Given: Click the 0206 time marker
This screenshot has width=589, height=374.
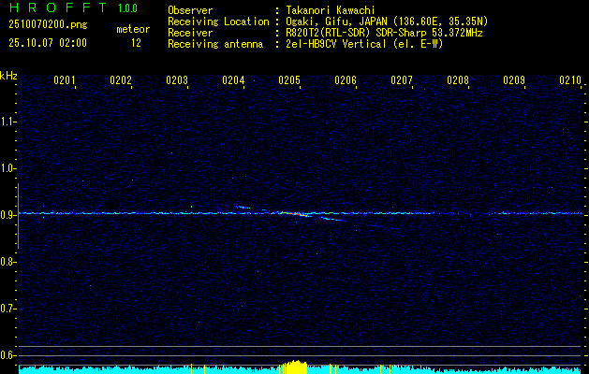Looking at the screenshot, I should pyautogui.click(x=346, y=80).
